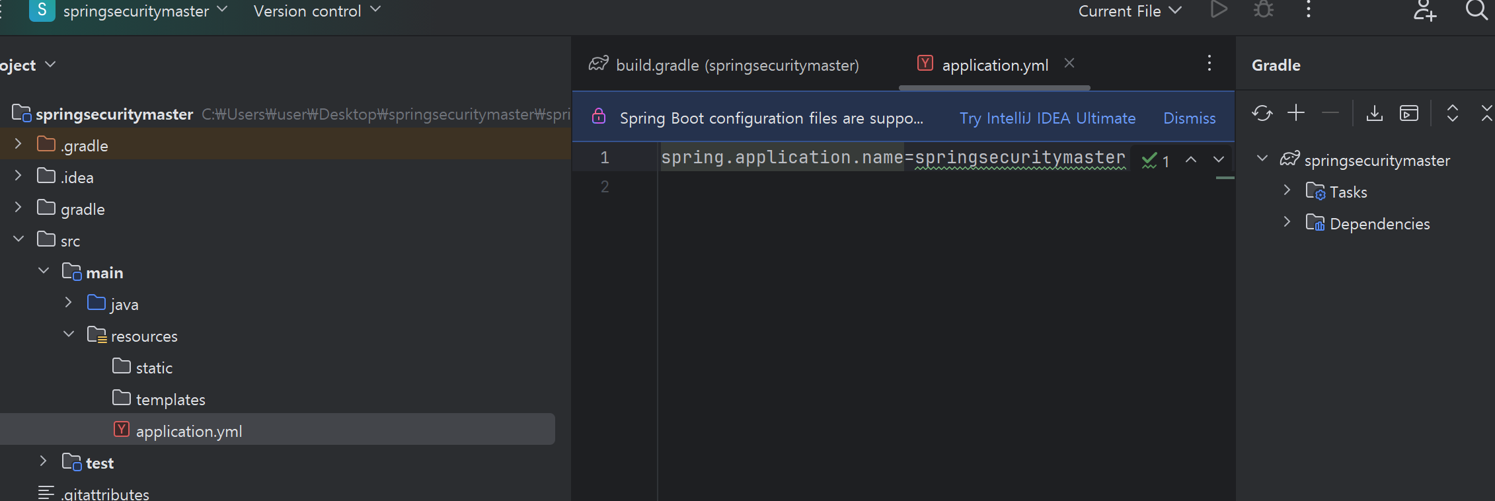The width and height of the screenshot is (1495, 501).
Task: Select Dependencies label in Gradle tree
Action: tap(1379, 224)
